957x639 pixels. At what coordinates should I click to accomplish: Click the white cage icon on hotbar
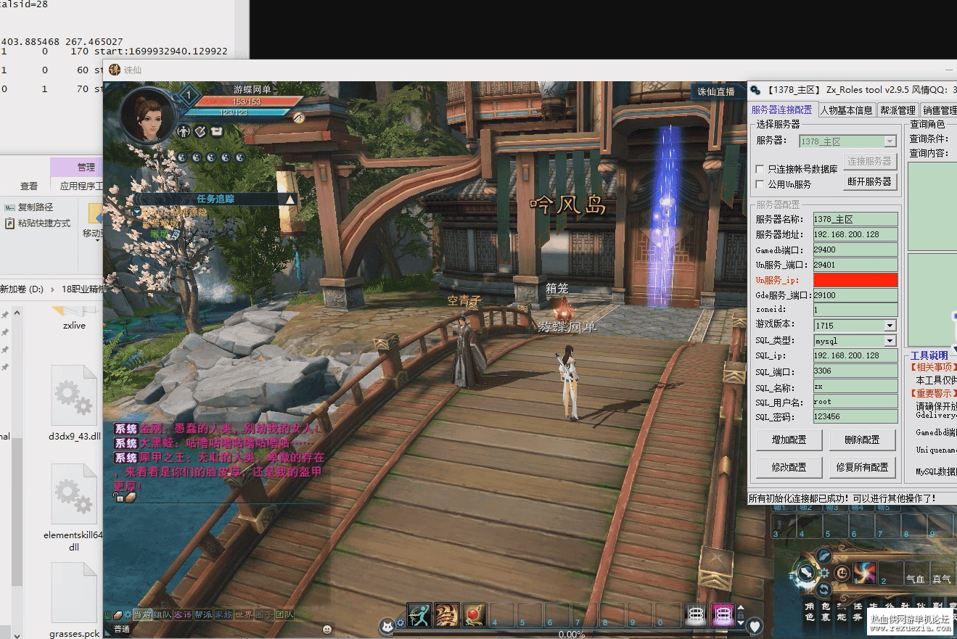pyautogui.click(x=697, y=615)
